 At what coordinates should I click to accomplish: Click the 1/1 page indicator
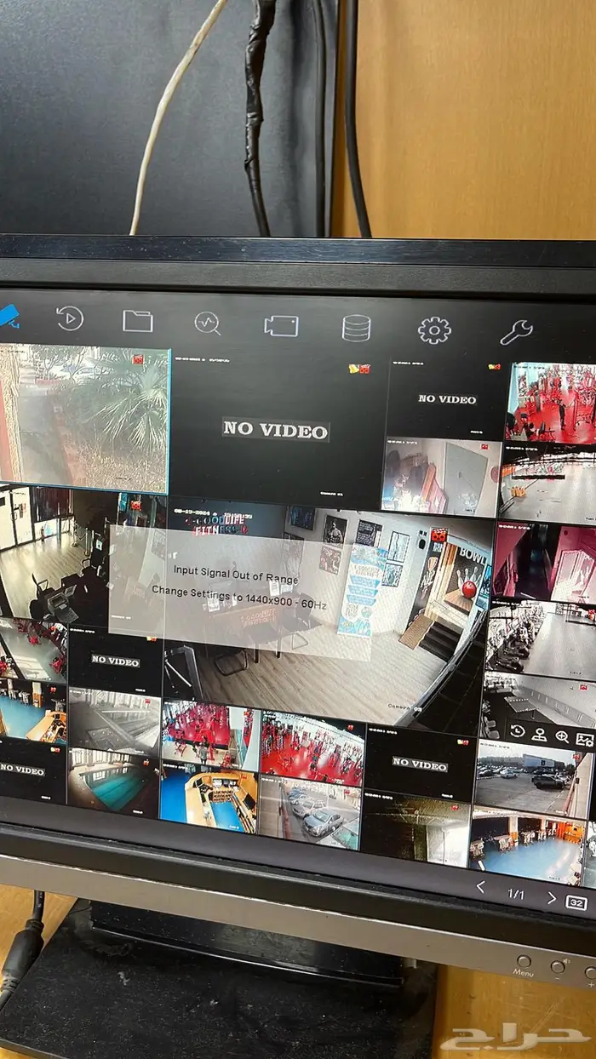click(516, 893)
